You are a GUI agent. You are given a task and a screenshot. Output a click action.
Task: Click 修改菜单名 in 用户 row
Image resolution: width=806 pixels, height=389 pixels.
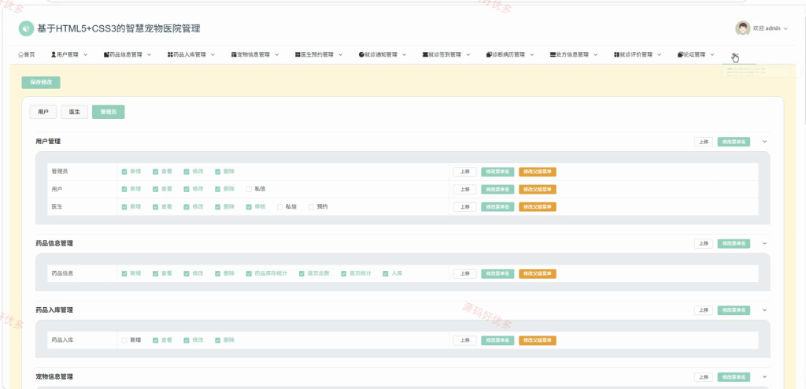point(497,189)
